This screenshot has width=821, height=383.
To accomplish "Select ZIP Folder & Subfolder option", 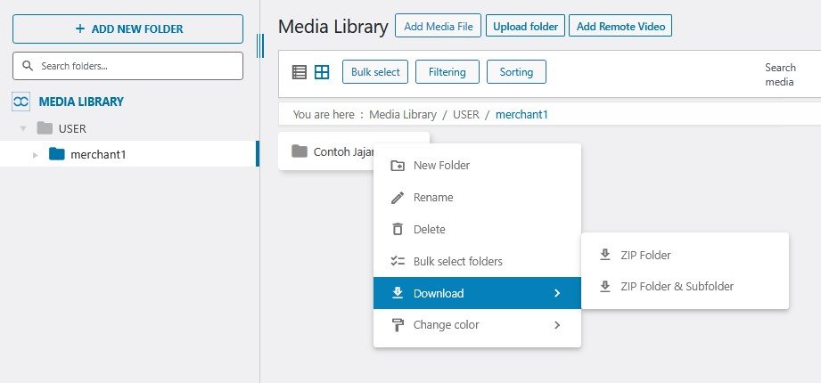I will (x=677, y=287).
